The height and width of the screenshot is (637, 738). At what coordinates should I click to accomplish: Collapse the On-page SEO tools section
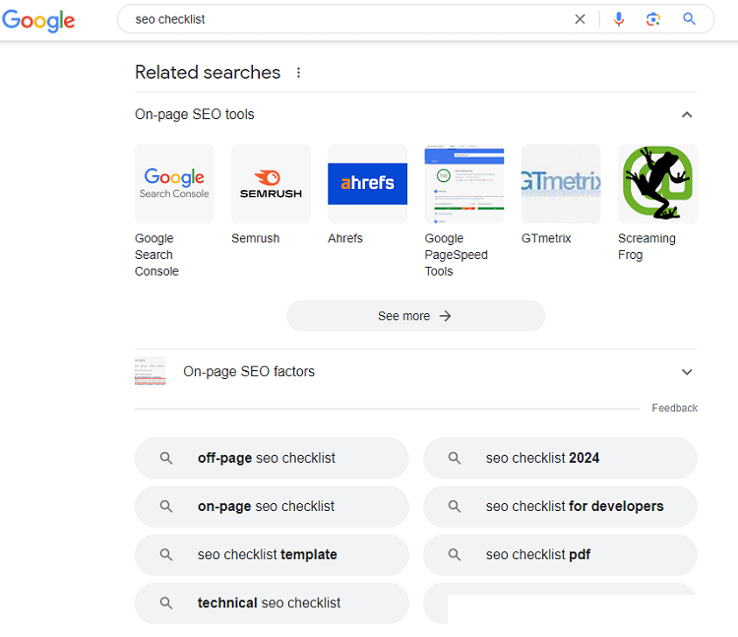[x=687, y=114]
